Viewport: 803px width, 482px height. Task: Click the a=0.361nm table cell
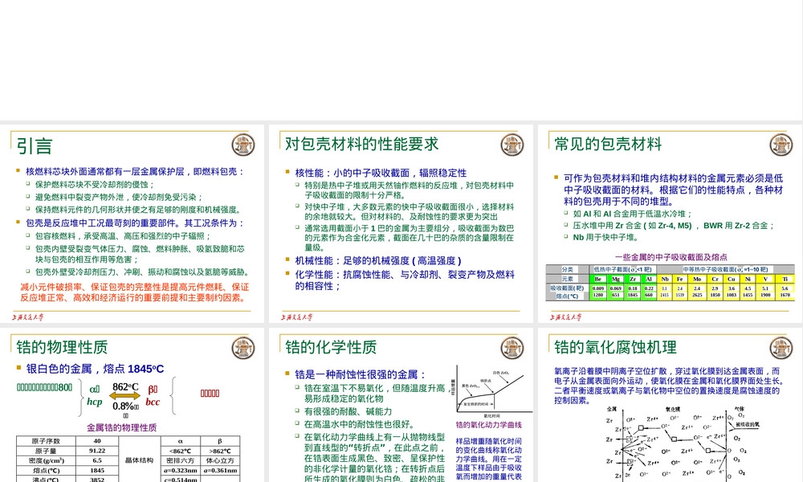[x=220, y=470]
